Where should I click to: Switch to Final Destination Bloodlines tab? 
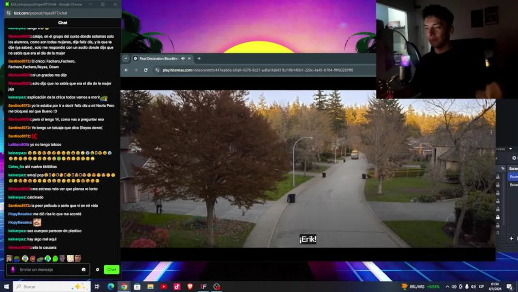[158, 58]
